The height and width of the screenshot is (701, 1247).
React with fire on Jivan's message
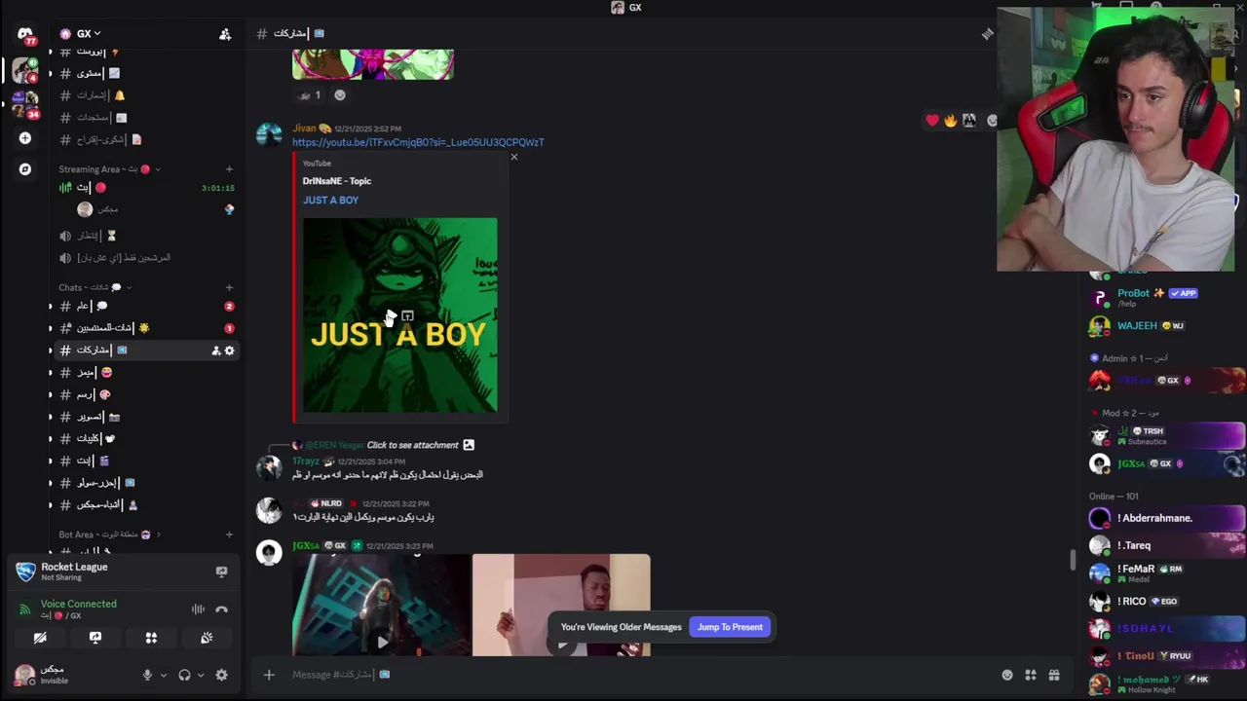(950, 121)
